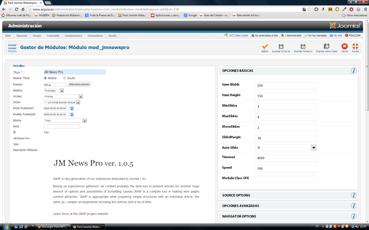This screenshot has height=230, width=369.
Task: Open the Chrome hamburger menu
Action: point(365,9)
